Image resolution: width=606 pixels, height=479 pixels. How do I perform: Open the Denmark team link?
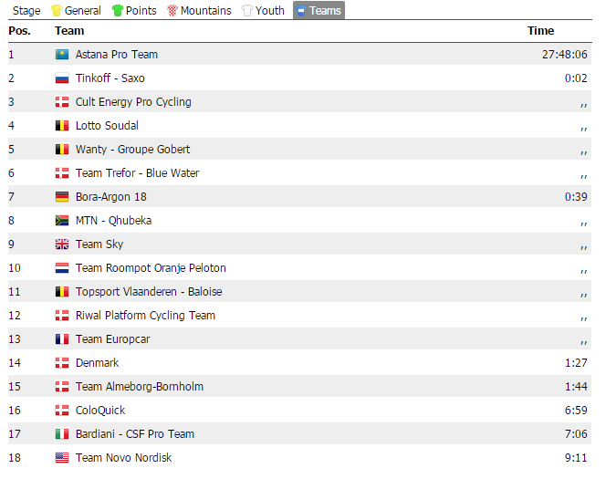pos(97,363)
